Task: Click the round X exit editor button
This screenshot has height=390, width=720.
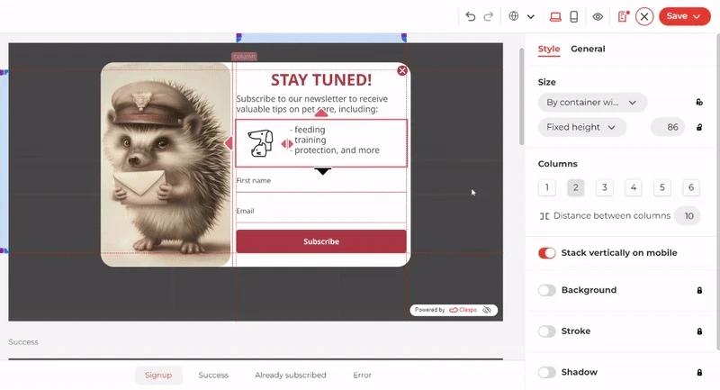Action: tap(644, 16)
